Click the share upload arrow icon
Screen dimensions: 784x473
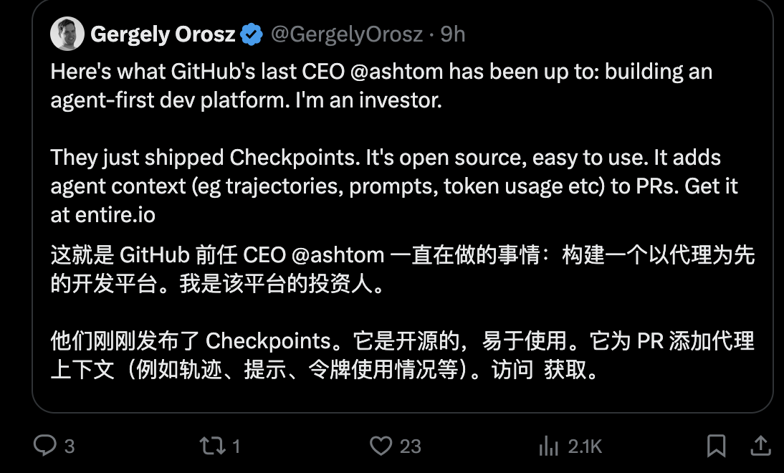762,446
